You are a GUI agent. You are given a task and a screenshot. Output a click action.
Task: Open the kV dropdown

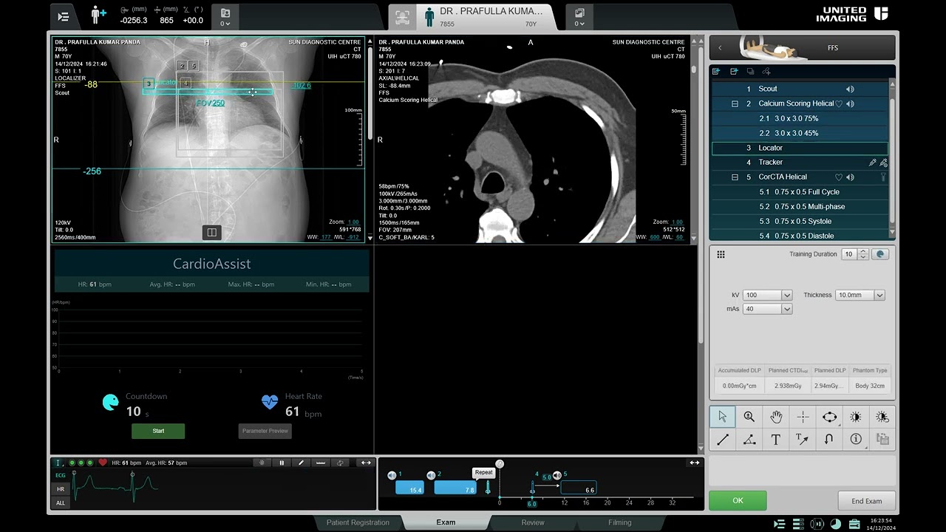(786, 295)
